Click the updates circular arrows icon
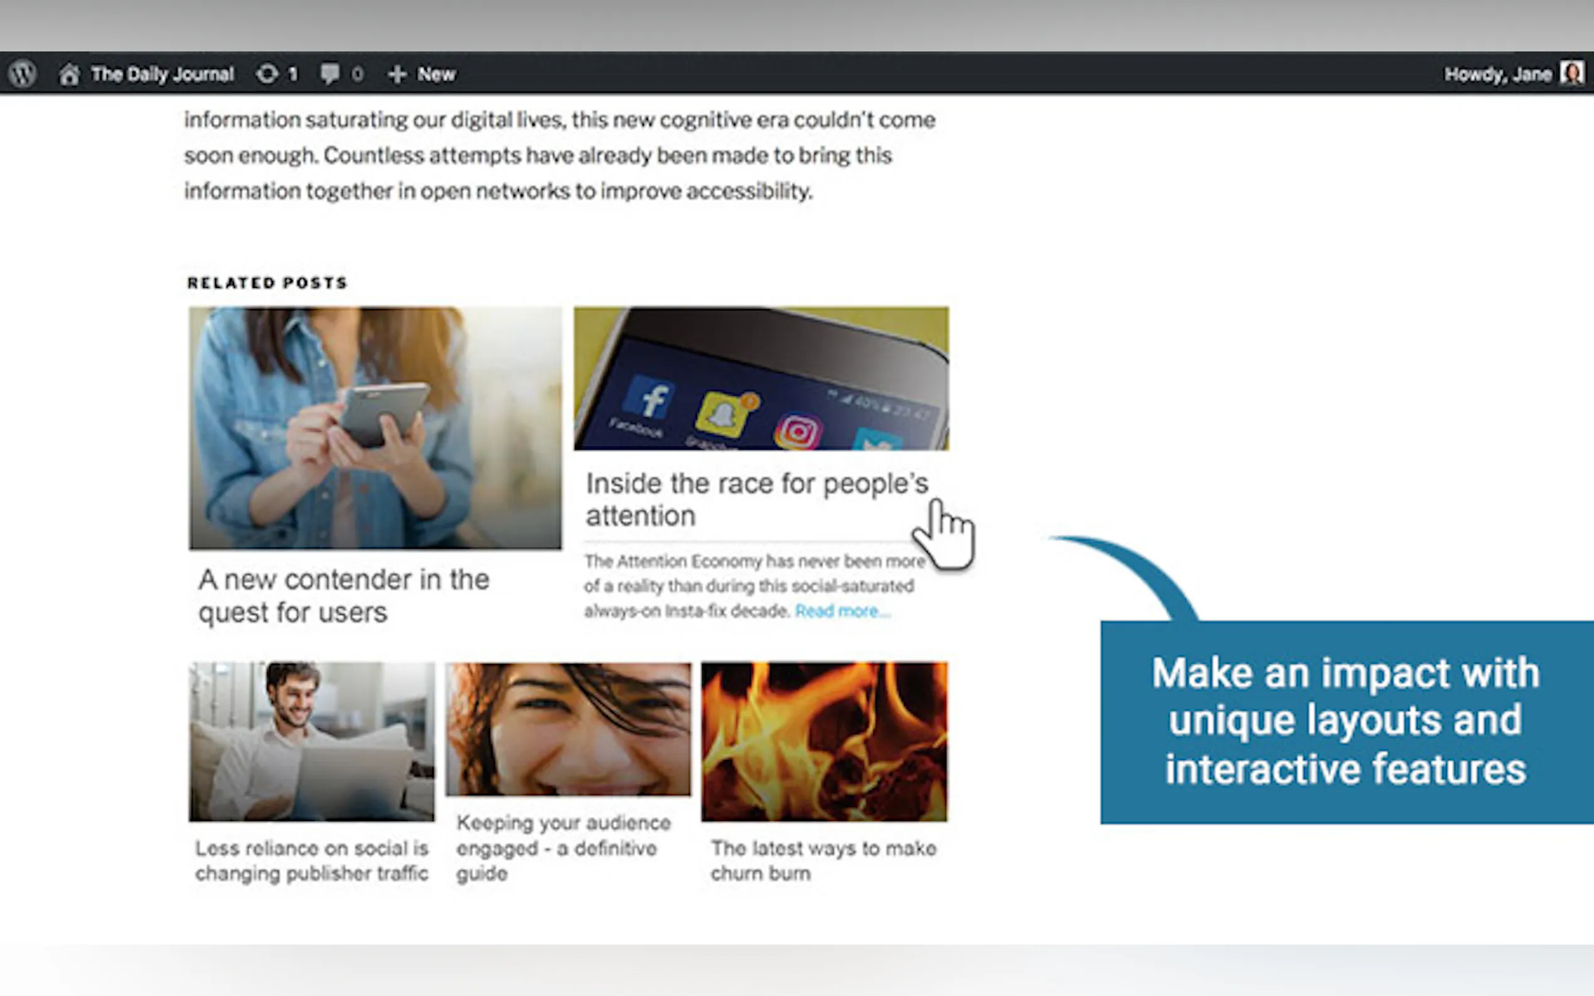Image resolution: width=1594 pixels, height=996 pixels. (267, 74)
